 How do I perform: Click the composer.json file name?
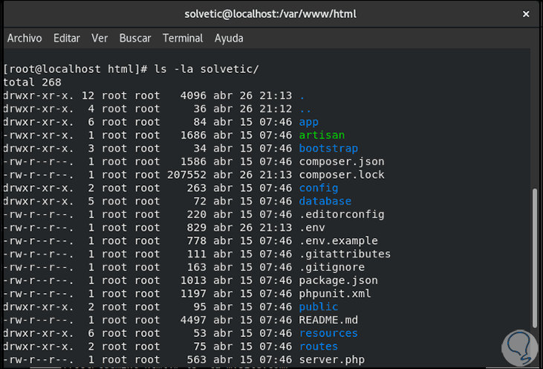(x=341, y=161)
